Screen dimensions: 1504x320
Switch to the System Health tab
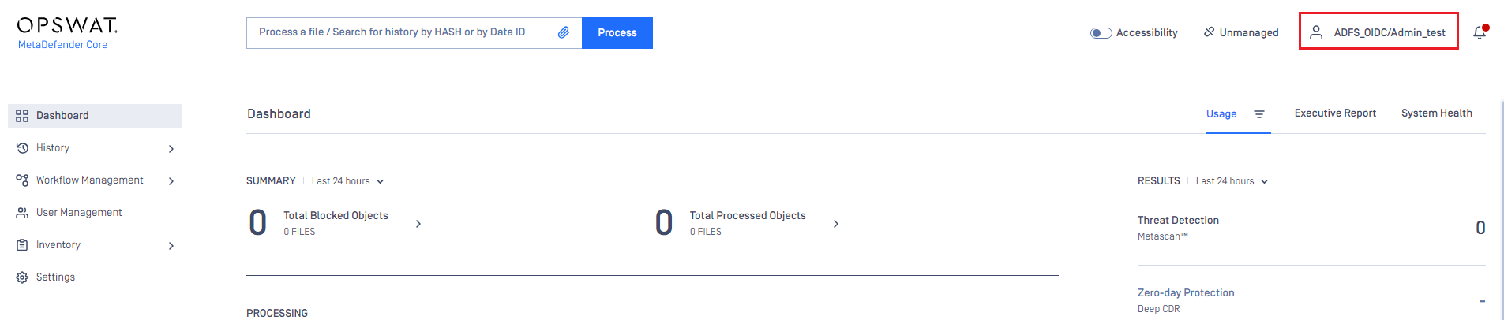click(x=1437, y=113)
